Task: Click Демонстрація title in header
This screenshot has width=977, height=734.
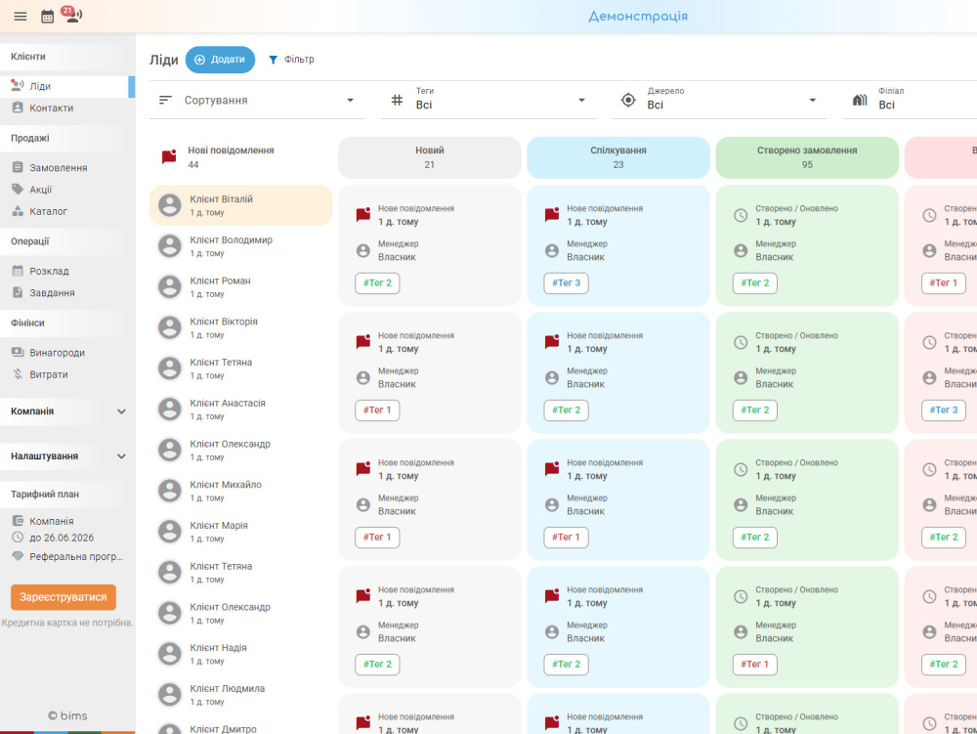Action: coord(638,17)
